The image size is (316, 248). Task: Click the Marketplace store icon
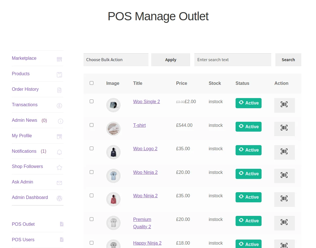(59, 59)
